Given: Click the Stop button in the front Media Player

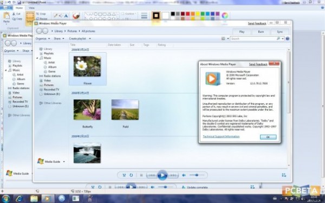Looking at the screenshot, I should click(141, 175).
